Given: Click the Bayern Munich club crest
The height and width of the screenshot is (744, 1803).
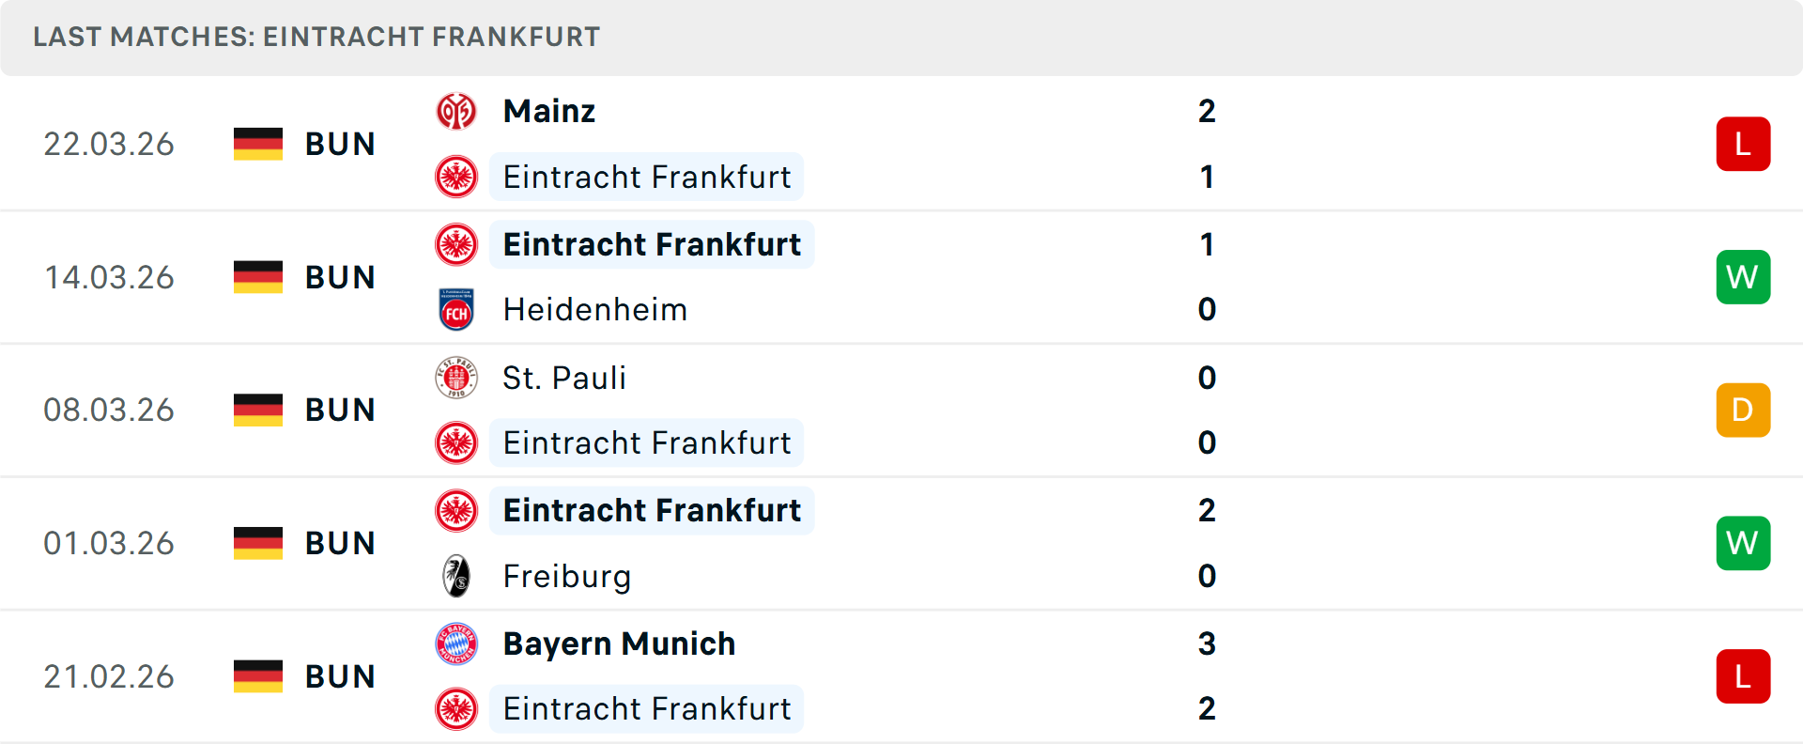Looking at the screenshot, I should pos(456,644).
